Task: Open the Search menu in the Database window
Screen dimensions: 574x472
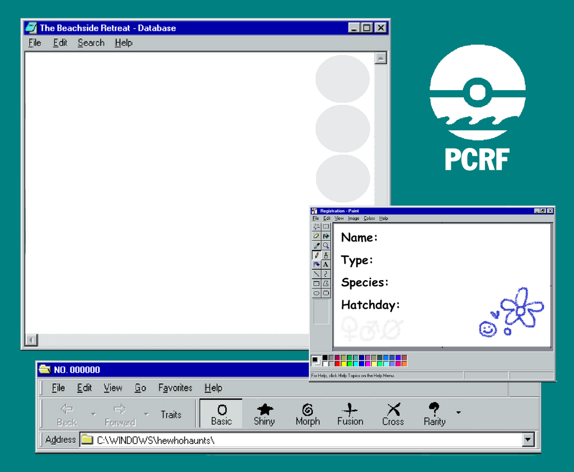Action: click(x=91, y=43)
